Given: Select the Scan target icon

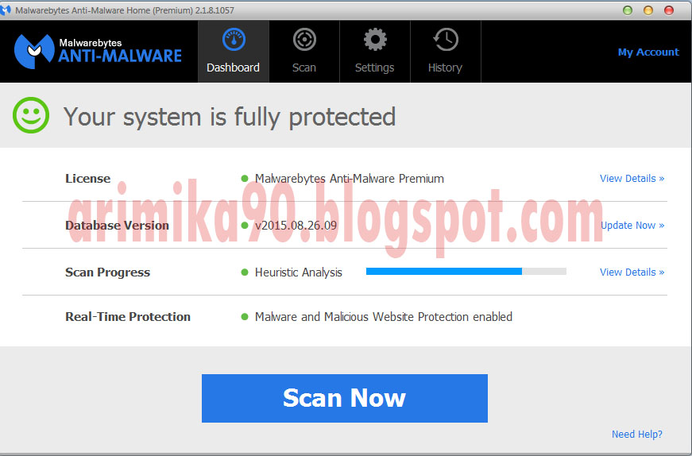Looking at the screenshot, I should [x=304, y=40].
